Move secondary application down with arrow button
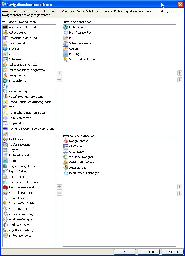The width and height of the screenshot is (185, 256). [180, 194]
